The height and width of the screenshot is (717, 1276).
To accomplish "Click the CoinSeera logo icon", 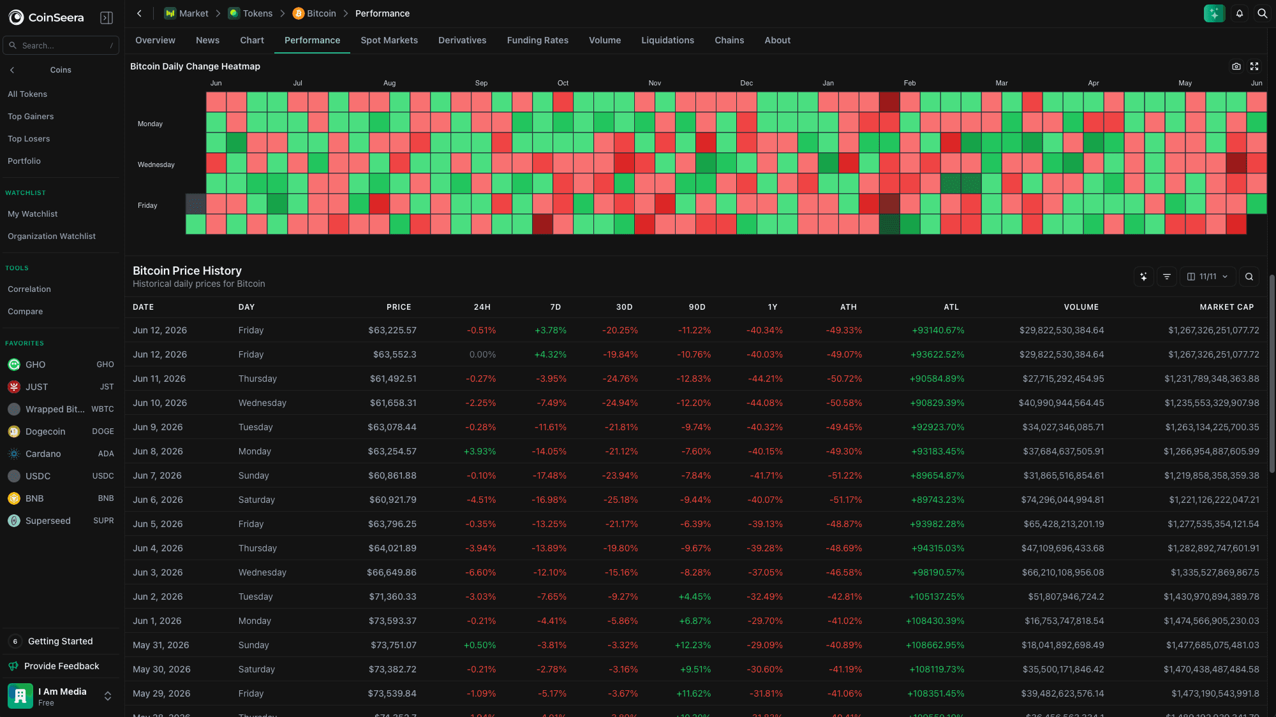I will click(16, 17).
